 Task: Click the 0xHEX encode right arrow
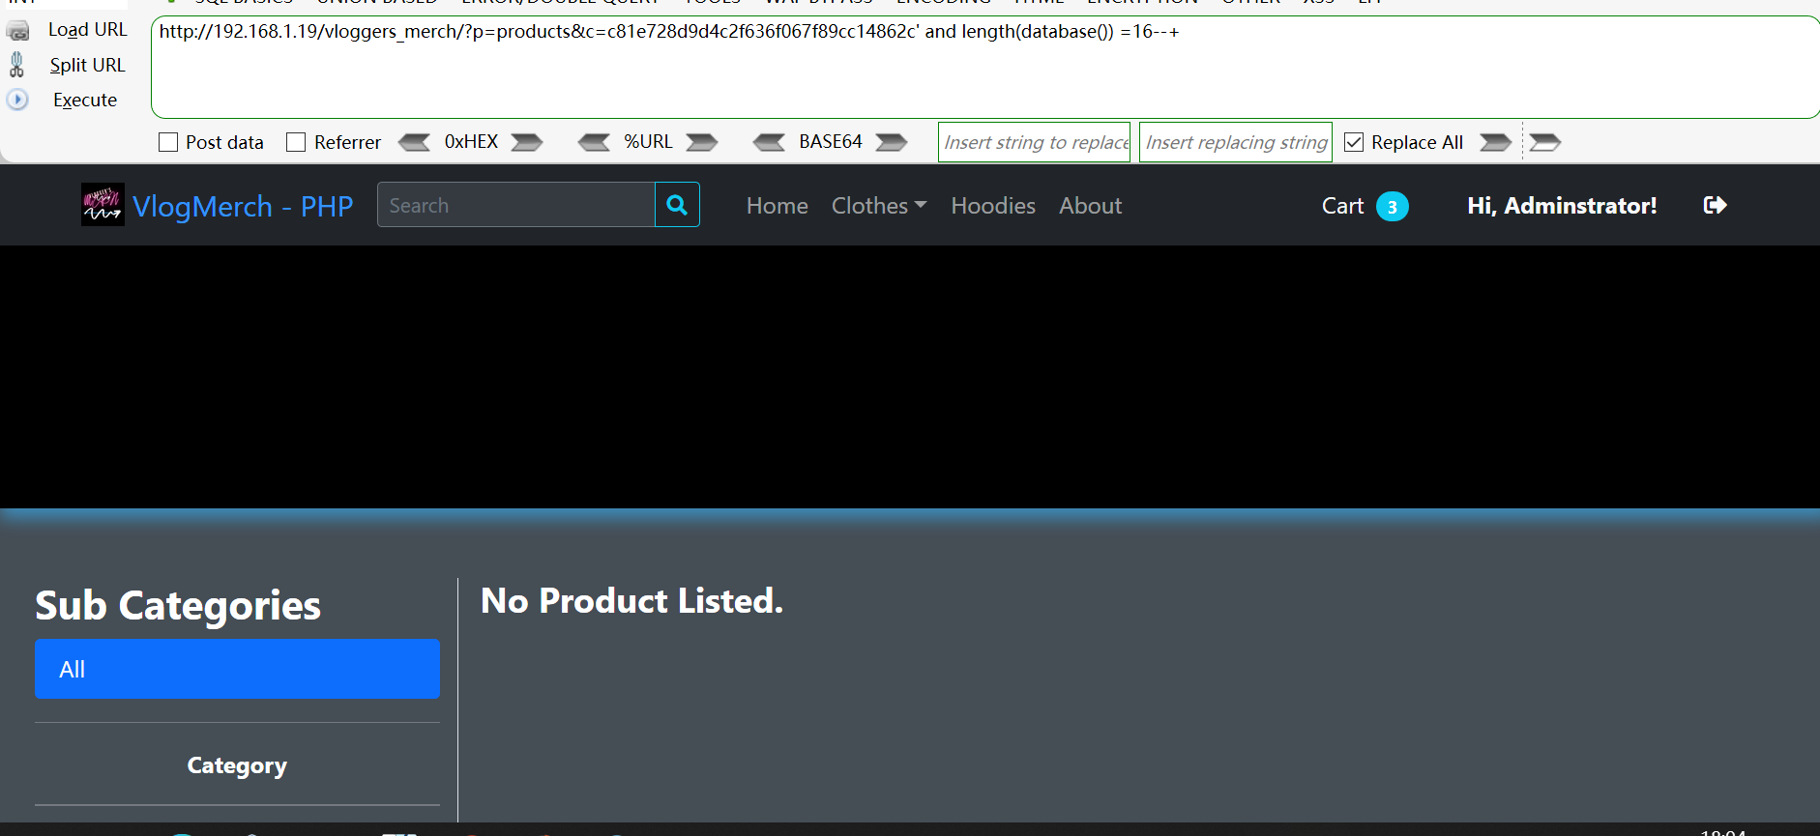click(527, 142)
